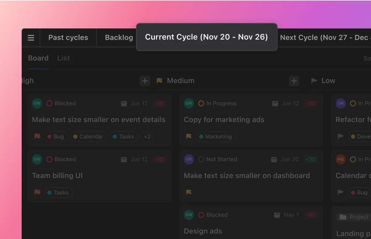This screenshot has width=371, height=239.
Task: Select Tasks tag on event details card
Action: point(124,136)
